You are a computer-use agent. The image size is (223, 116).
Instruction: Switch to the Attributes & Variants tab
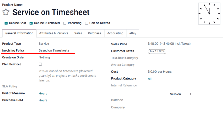tap(54, 33)
